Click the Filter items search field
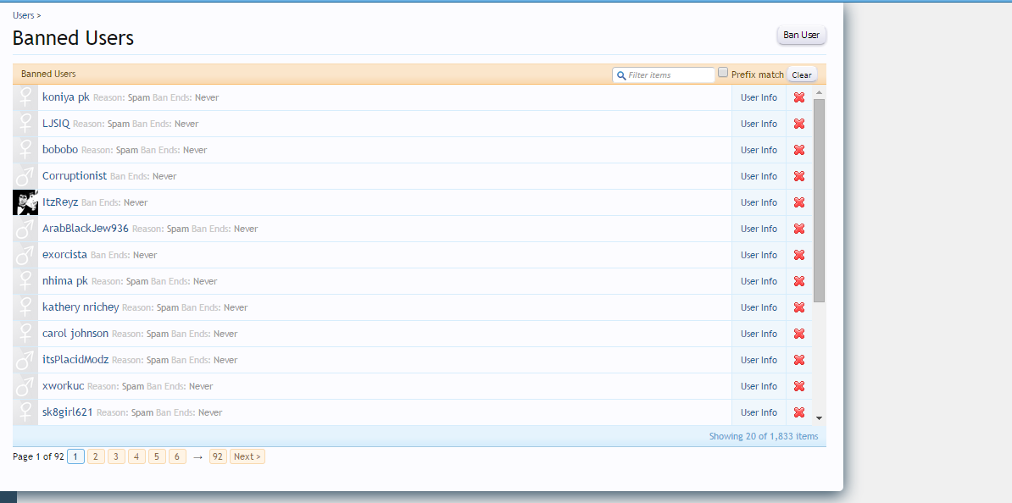The image size is (1012, 503). (669, 75)
